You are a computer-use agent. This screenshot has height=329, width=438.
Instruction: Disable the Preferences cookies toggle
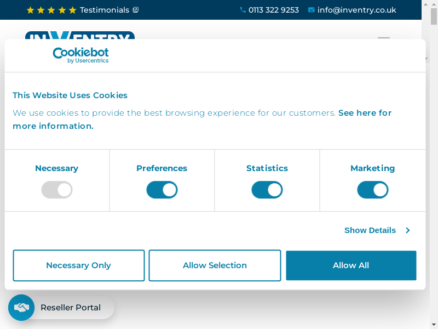pos(162,190)
